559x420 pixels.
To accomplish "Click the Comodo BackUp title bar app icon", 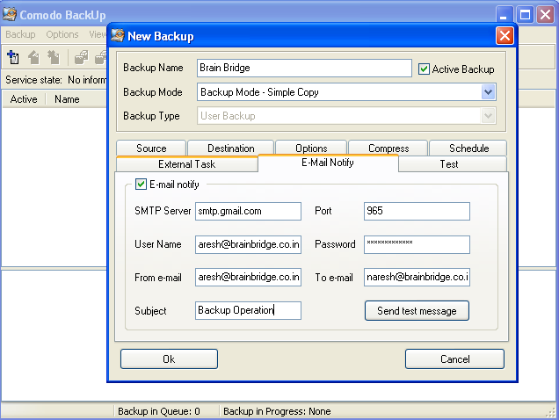I will pos(10,15).
